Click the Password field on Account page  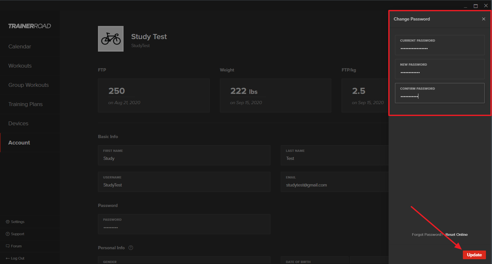(184, 224)
